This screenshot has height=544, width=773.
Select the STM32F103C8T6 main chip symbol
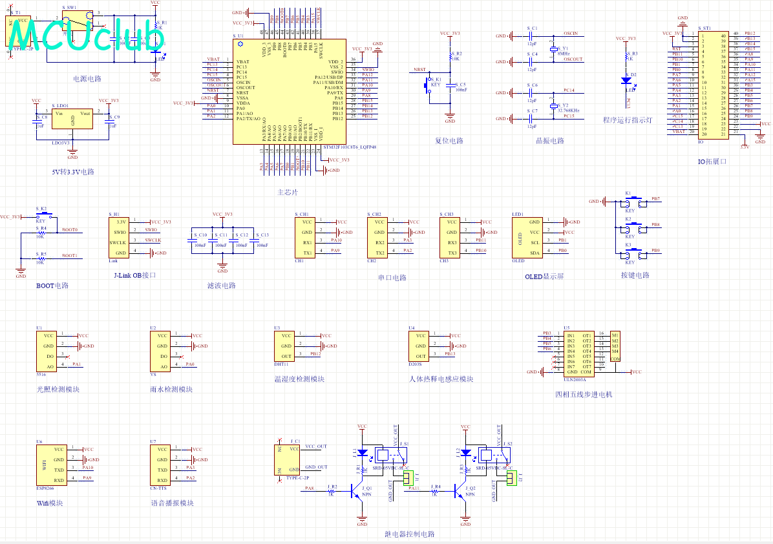click(x=290, y=92)
